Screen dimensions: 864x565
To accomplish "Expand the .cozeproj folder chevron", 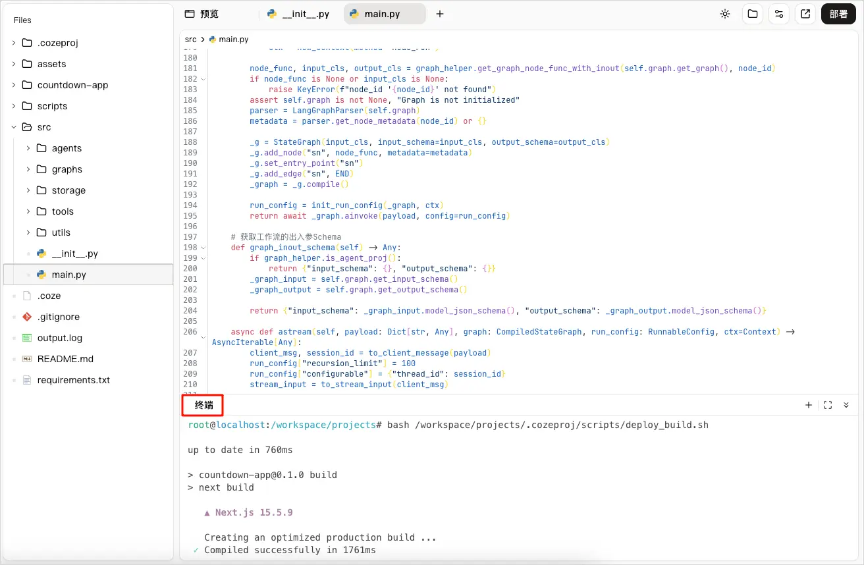I will 14,43.
